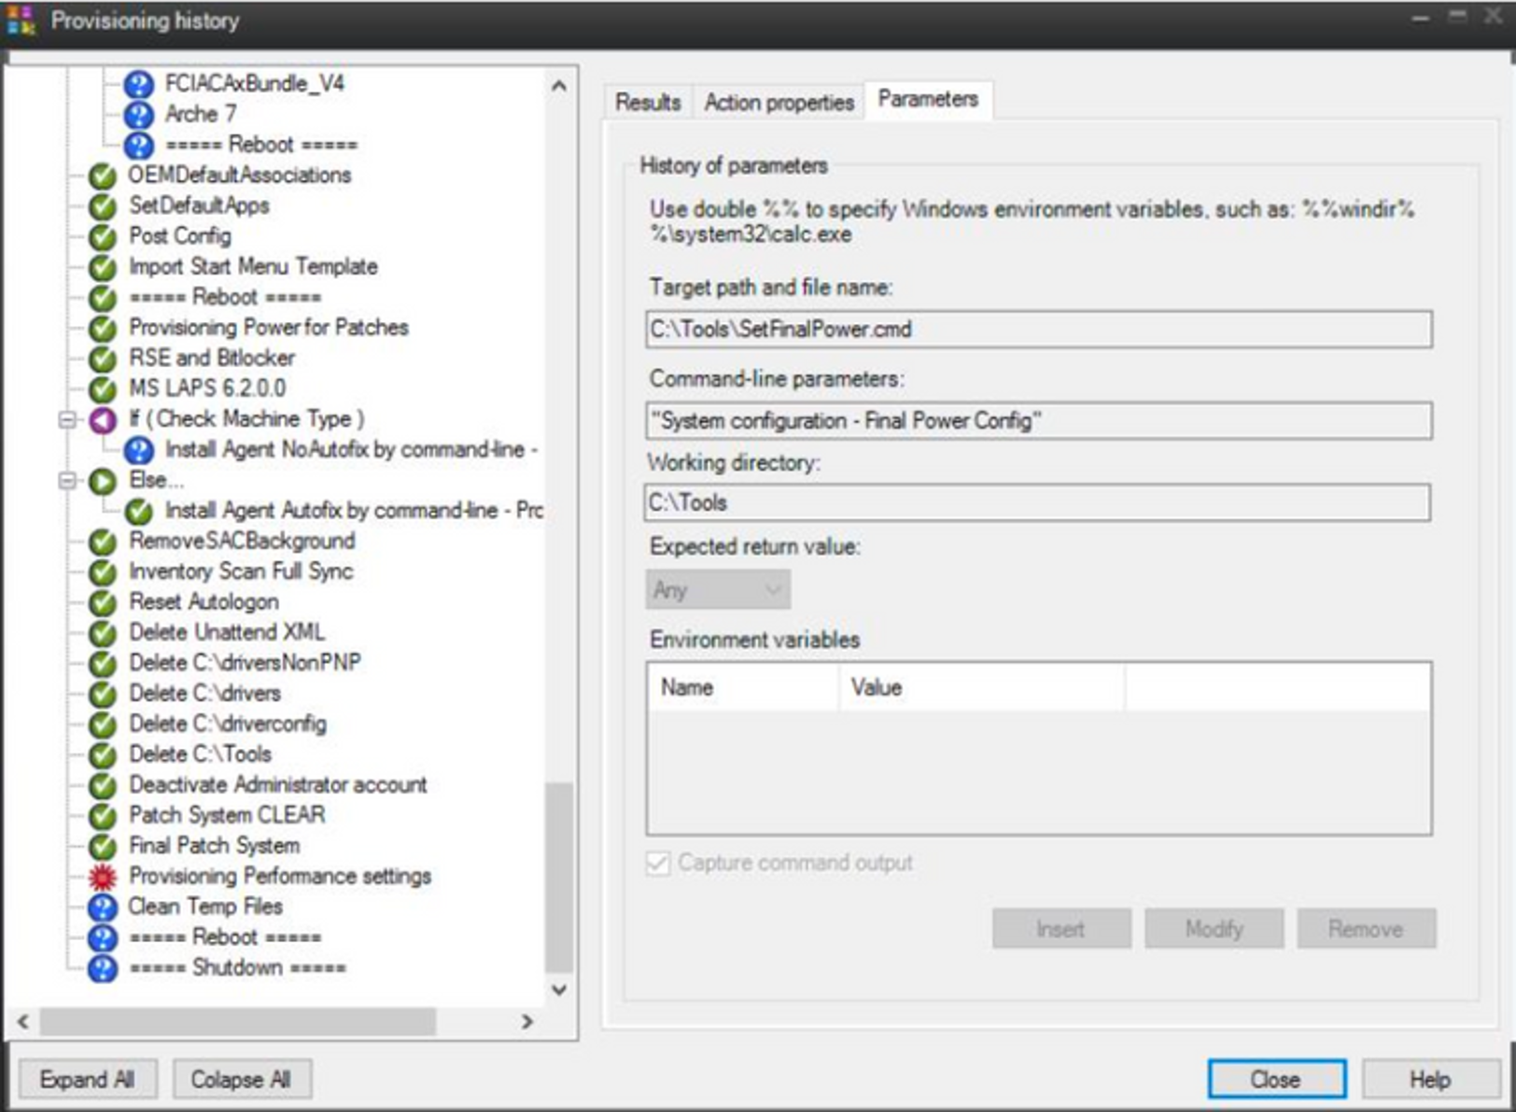The width and height of the screenshot is (1516, 1112).
Task: Open the Expected return value dropdown
Action: [717, 590]
